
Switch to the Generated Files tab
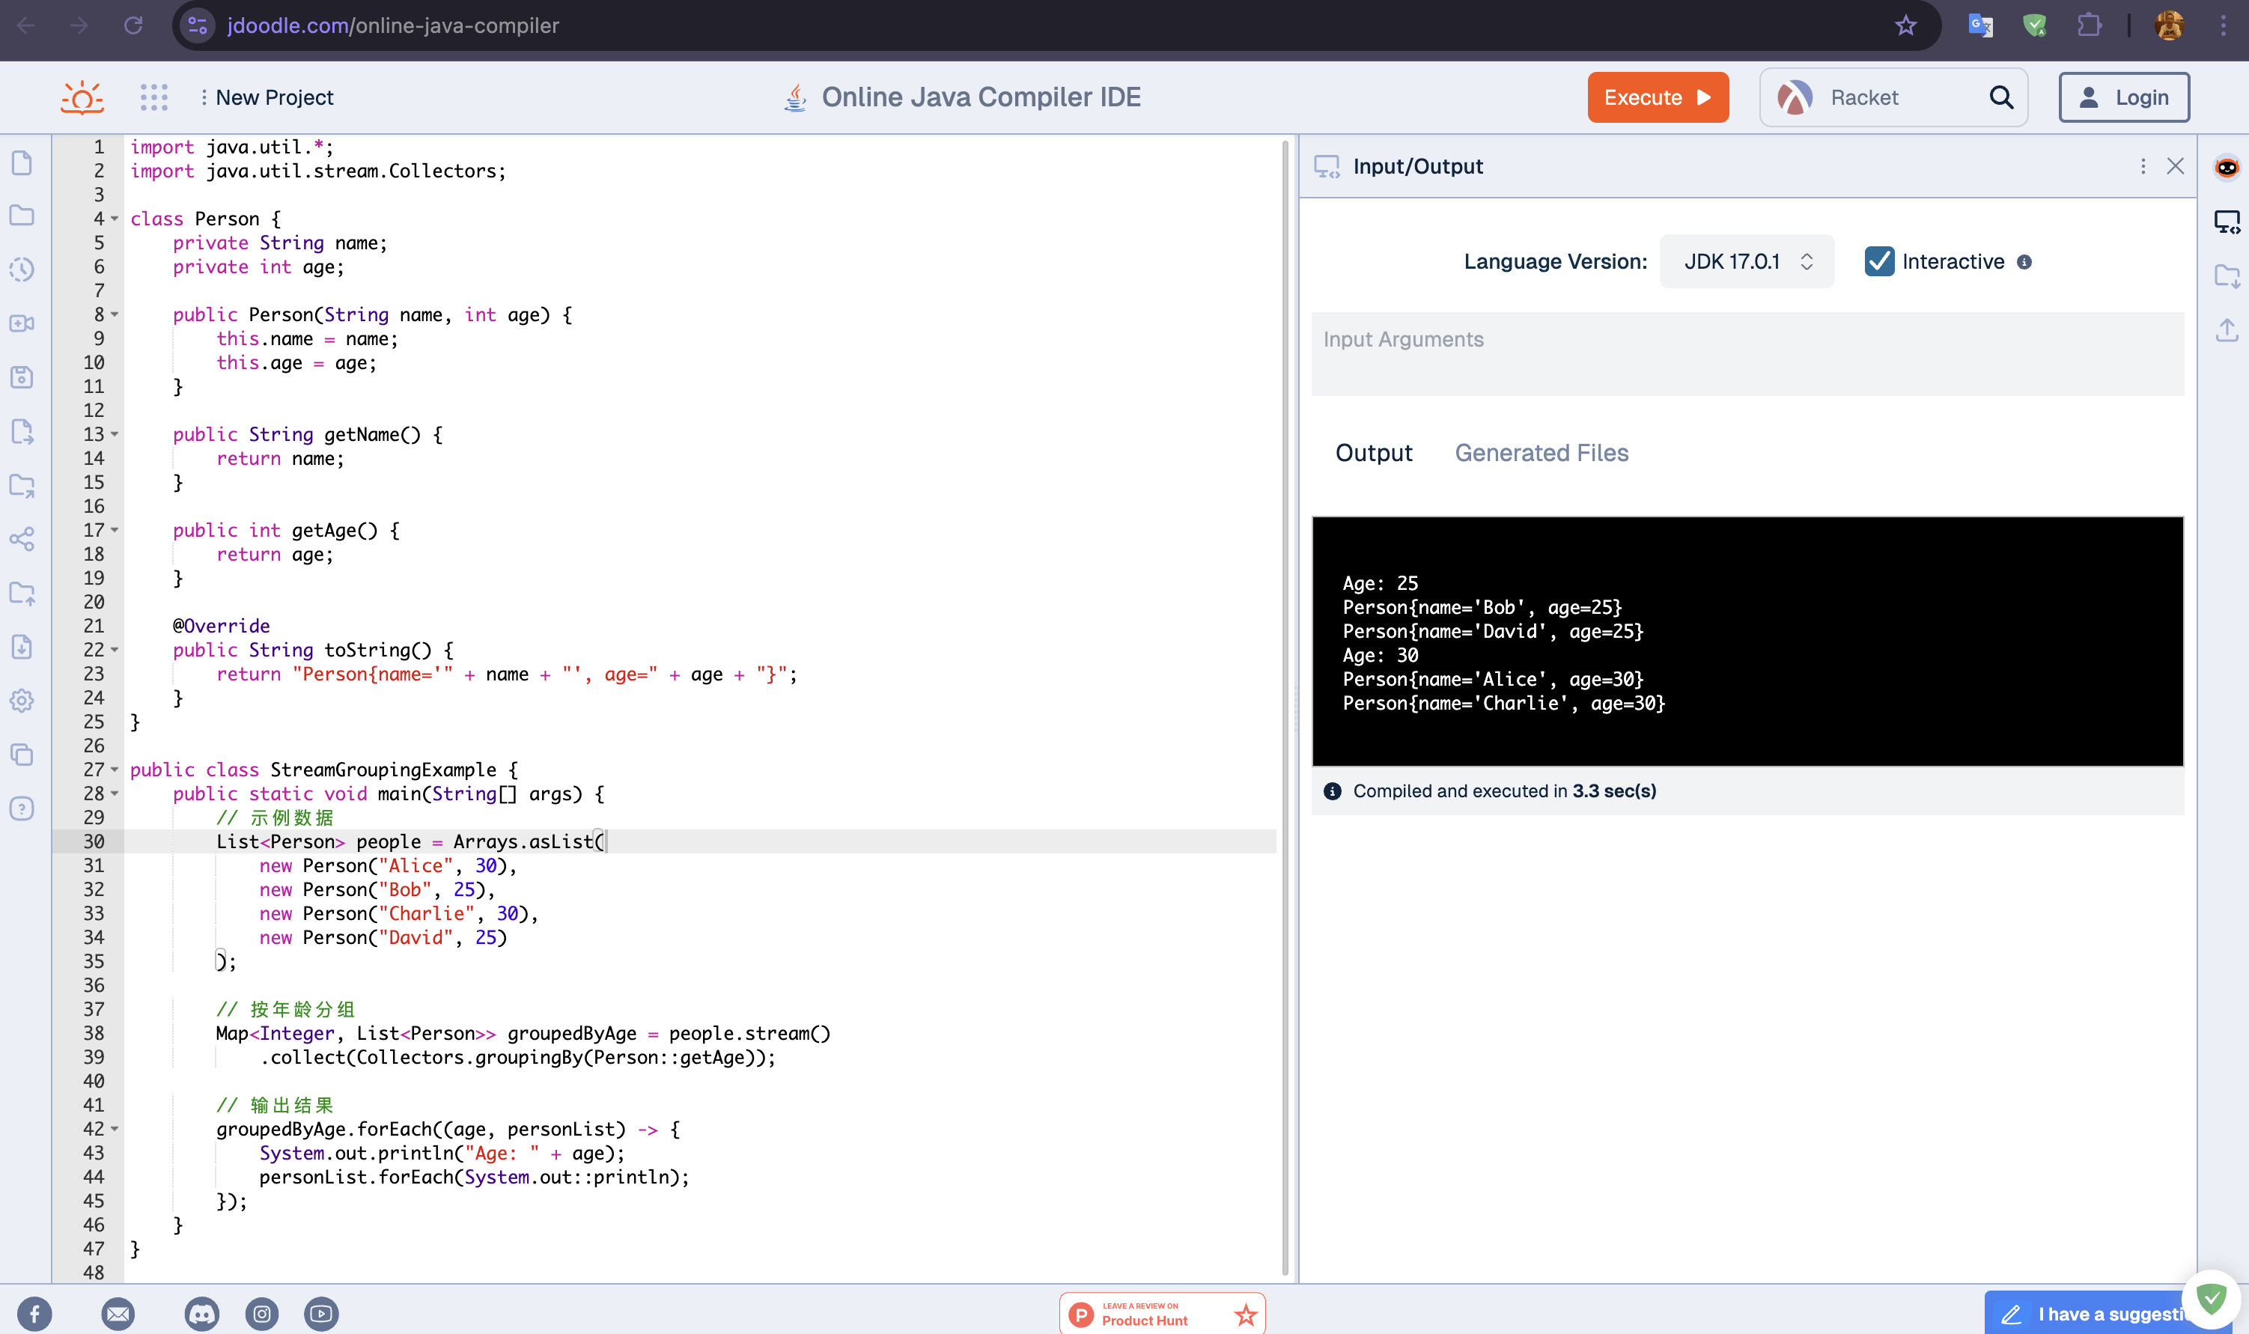click(1541, 453)
